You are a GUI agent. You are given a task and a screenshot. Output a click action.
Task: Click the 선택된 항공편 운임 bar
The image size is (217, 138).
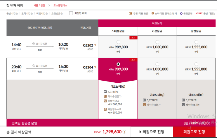(111, 123)
